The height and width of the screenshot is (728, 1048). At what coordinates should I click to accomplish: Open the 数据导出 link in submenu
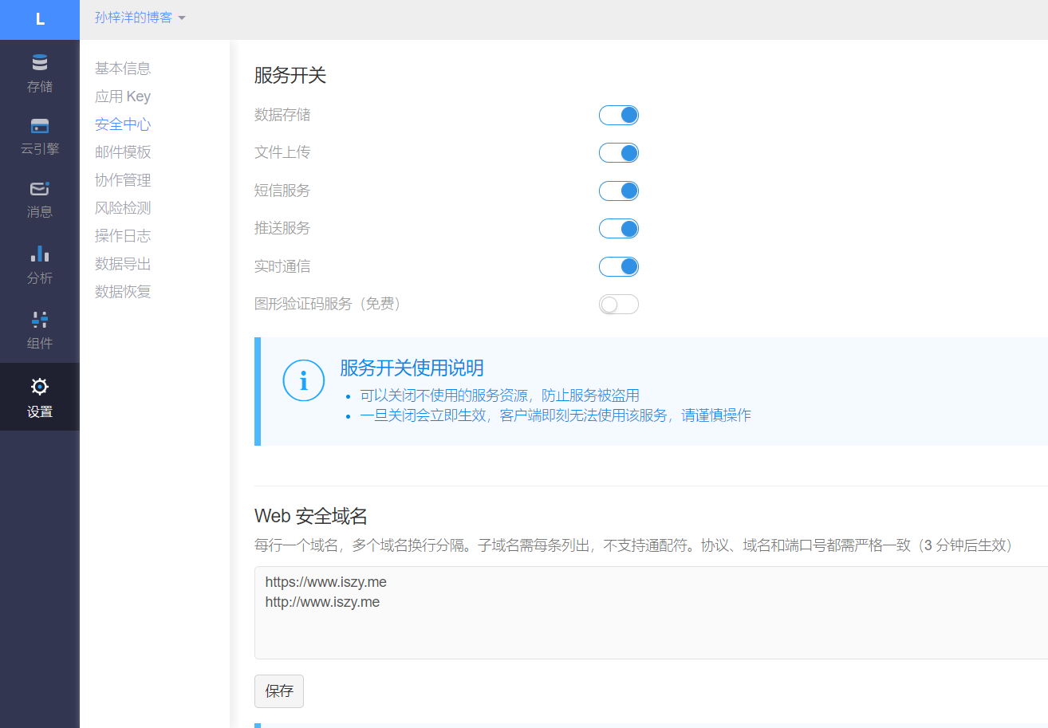click(x=123, y=264)
